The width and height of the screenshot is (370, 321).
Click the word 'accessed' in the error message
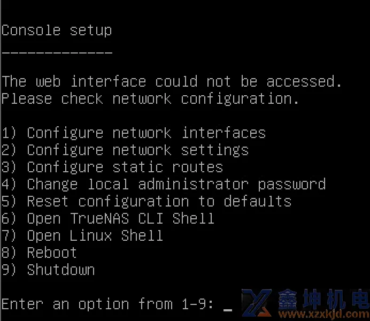click(x=304, y=81)
